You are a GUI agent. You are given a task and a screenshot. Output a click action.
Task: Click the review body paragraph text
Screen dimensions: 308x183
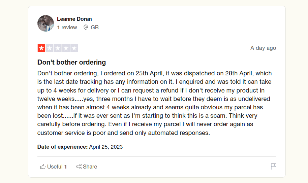pos(155,103)
